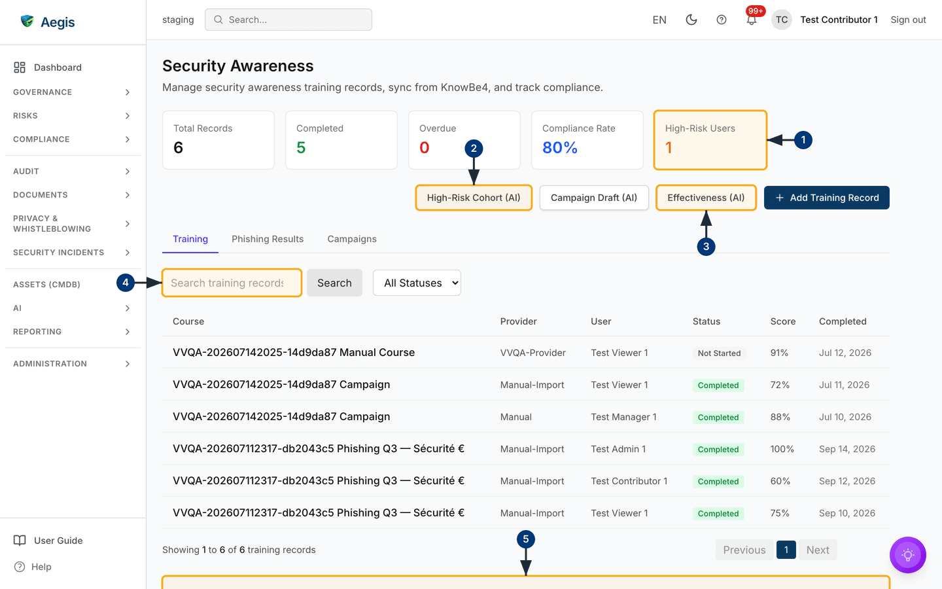942x589 pixels.
Task: Click the Course column header
Action: 188,321
